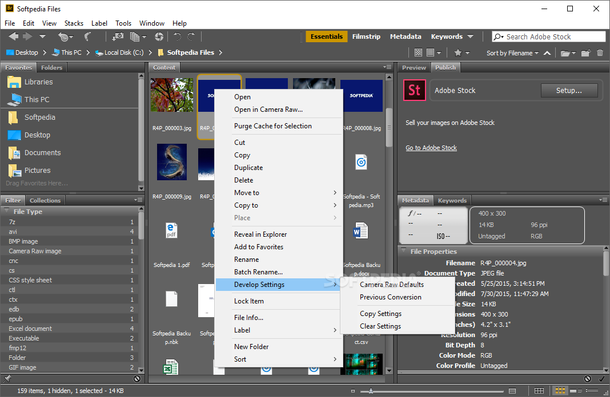Select the Softpedia 1.pdf file icon

(x=171, y=230)
